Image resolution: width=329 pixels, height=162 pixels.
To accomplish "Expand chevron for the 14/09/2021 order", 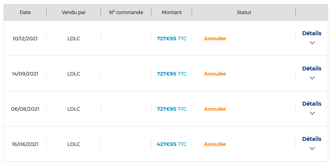I will tap(312, 78).
